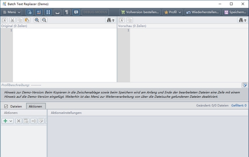Screen dimensions: 249x157
Task: Click the action settings table icon
Action: point(26,121)
